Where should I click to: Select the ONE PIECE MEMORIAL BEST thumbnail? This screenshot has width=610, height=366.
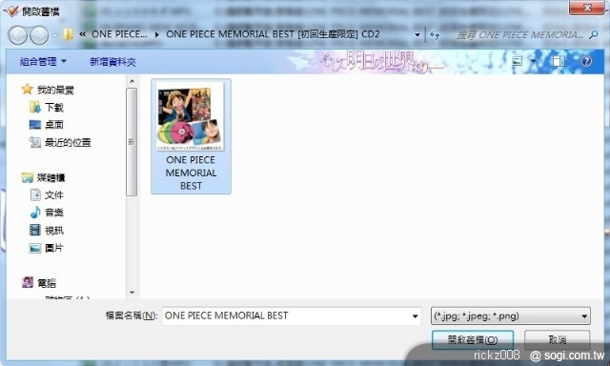(x=191, y=136)
